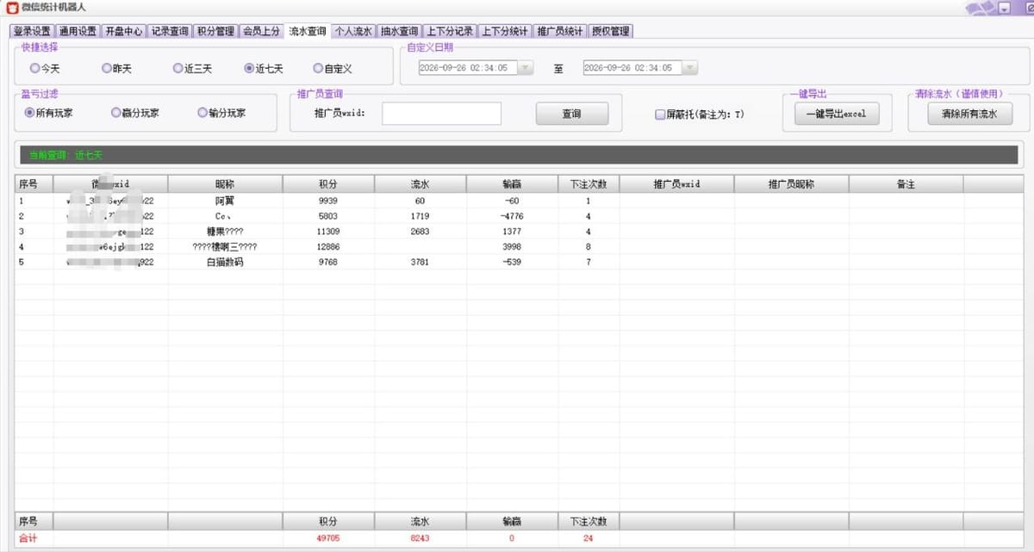1034x552 pixels.
Task: Select the 流水查询 tab
Action: click(308, 31)
